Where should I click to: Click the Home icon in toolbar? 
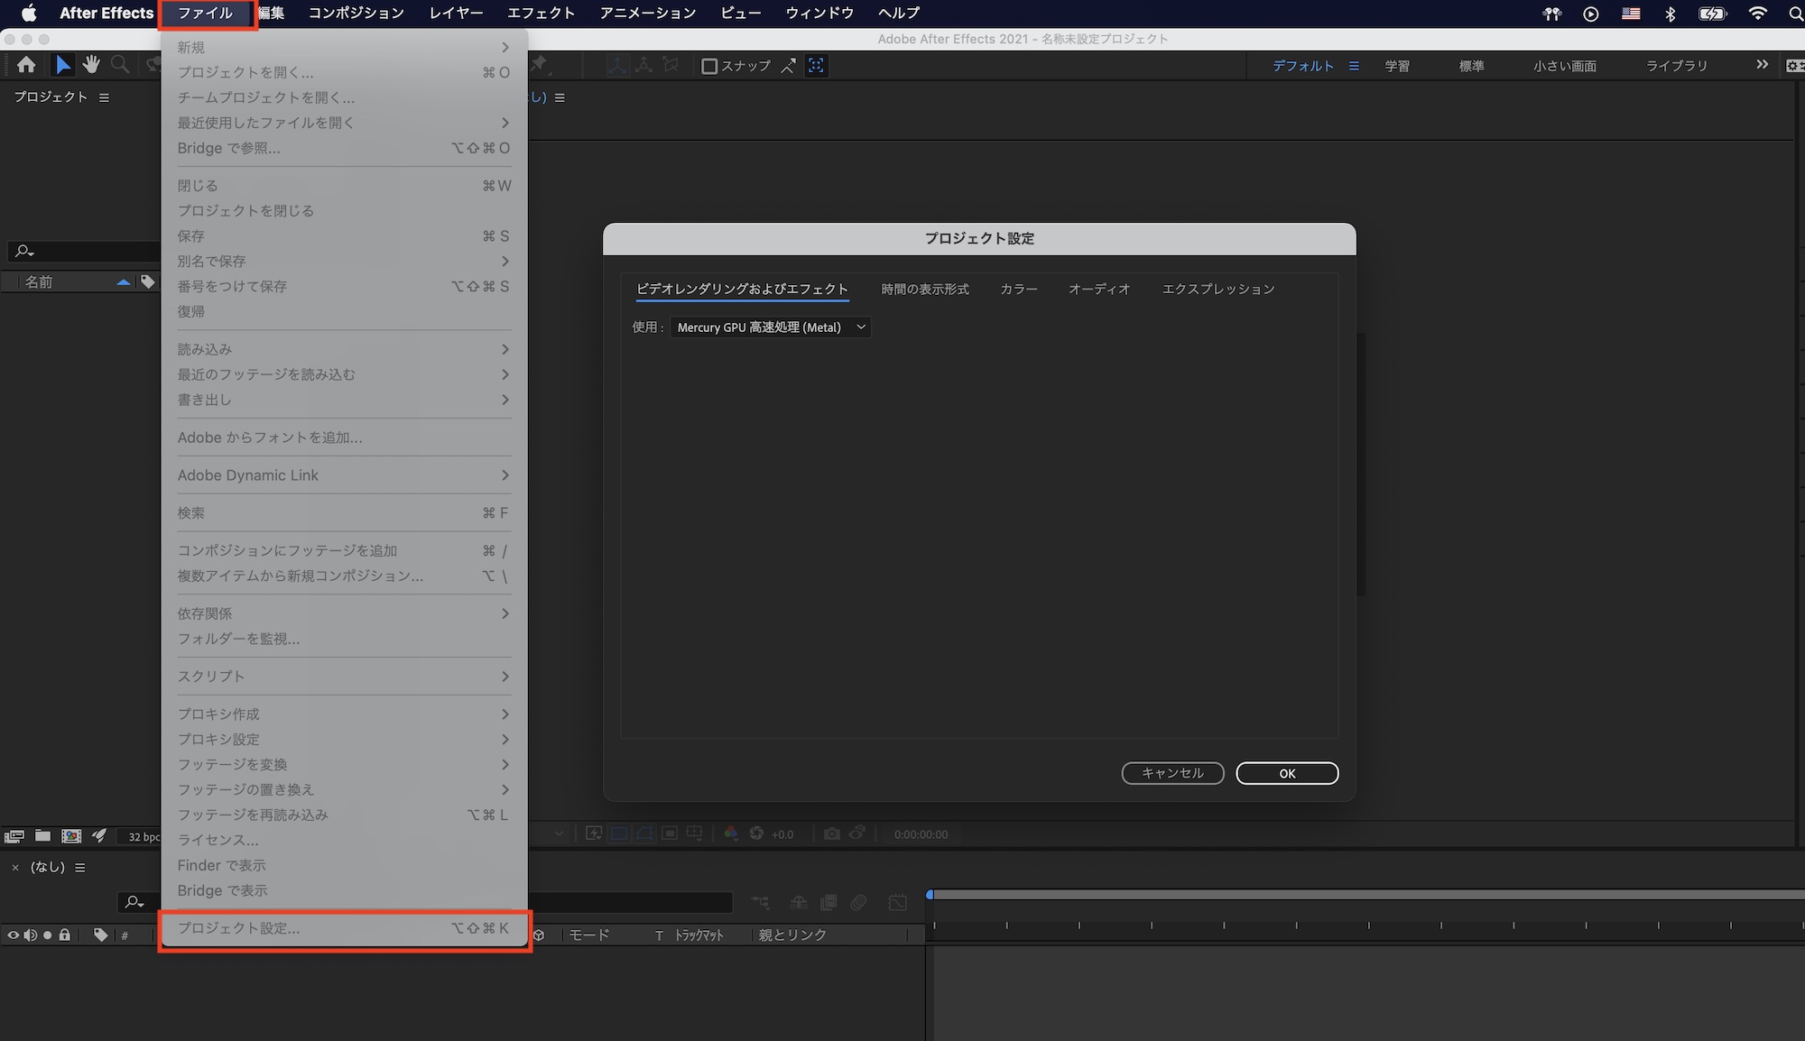click(x=26, y=65)
